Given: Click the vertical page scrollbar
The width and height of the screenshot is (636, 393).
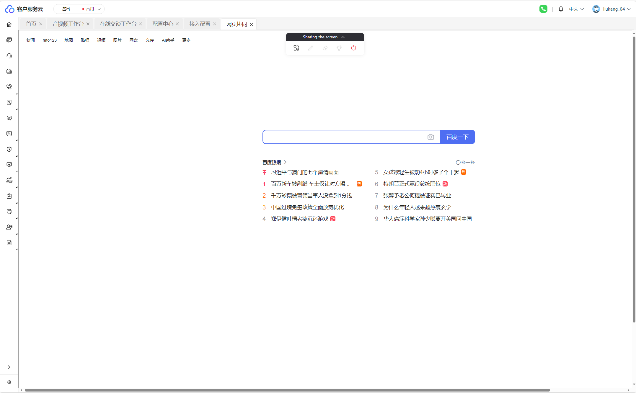Looking at the screenshot, I should [634, 179].
